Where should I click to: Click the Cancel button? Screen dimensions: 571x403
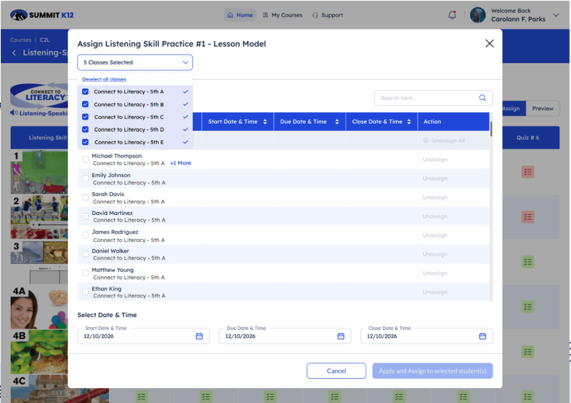pyautogui.click(x=336, y=371)
